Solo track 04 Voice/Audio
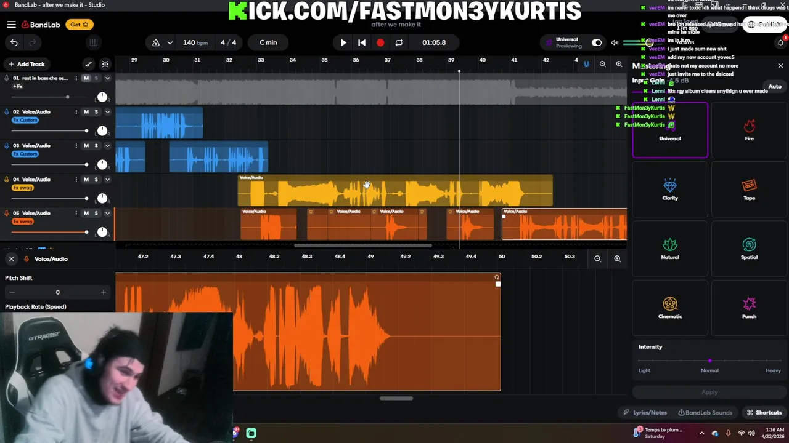Screen dimensions: 789x443 click(x=96, y=180)
